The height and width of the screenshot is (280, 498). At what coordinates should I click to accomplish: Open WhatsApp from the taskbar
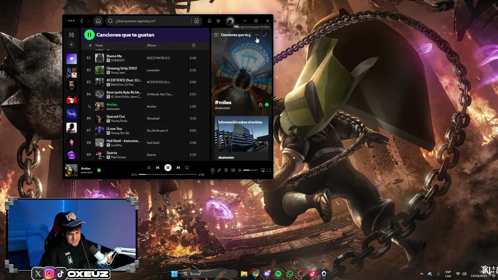coord(290,274)
